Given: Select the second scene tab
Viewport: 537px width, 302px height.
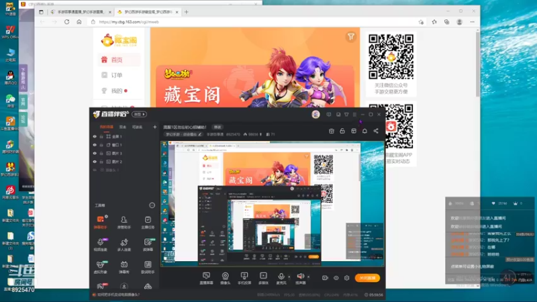Looking at the screenshot, I should (x=123, y=127).
